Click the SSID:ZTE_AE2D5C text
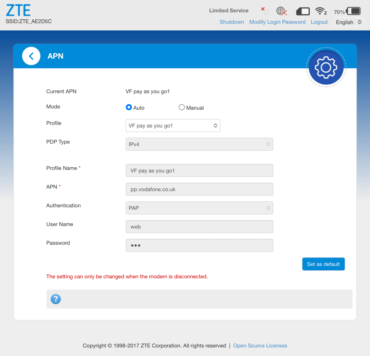 tap(29, 22)
